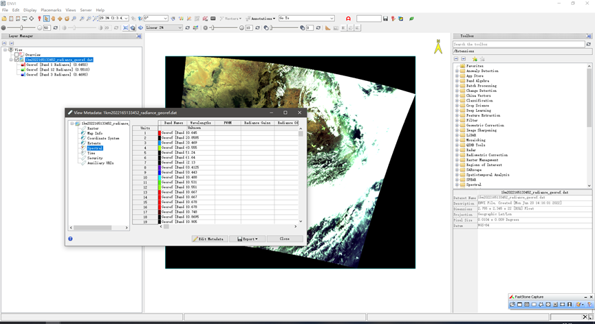
Task: Open file using the toolbar folder icon
Action: point(4,19)
